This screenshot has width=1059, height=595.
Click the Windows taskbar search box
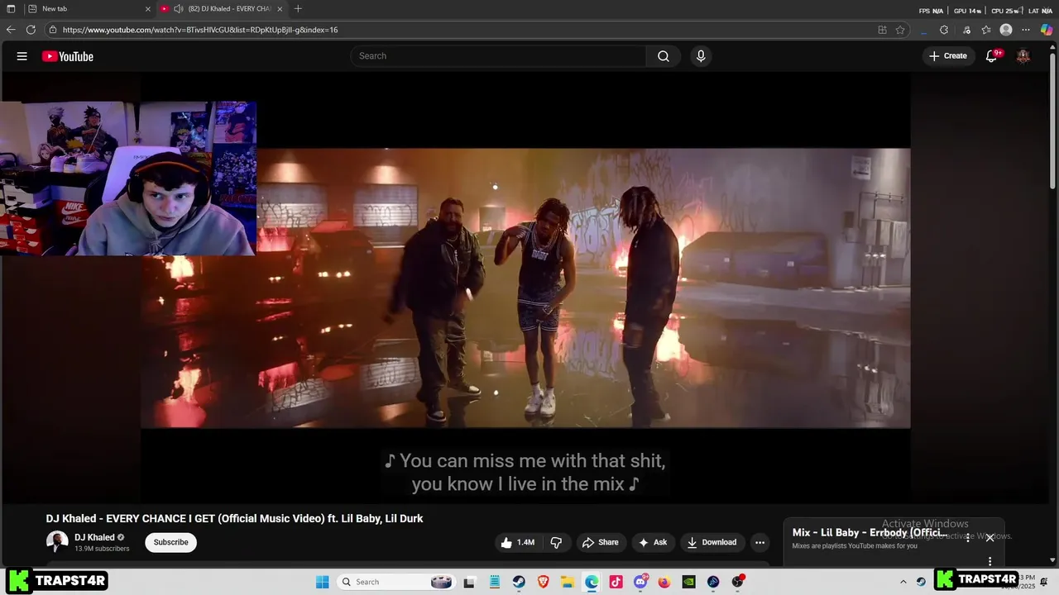(x=395, y=582)
